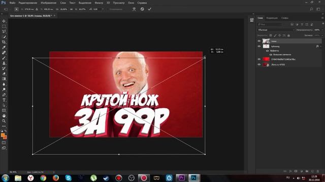
Task: Select the Rectangle shape tool
Action: click(x=4, y=110)
